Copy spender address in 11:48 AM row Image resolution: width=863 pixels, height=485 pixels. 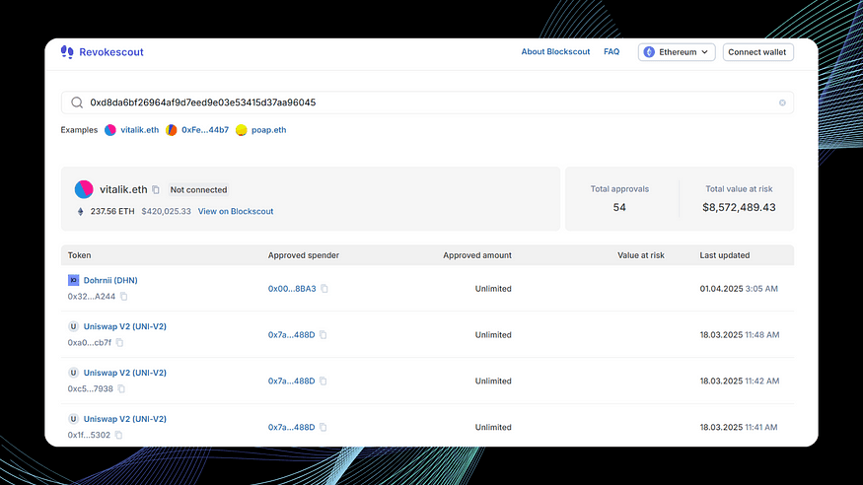click(x=324, y=335)
